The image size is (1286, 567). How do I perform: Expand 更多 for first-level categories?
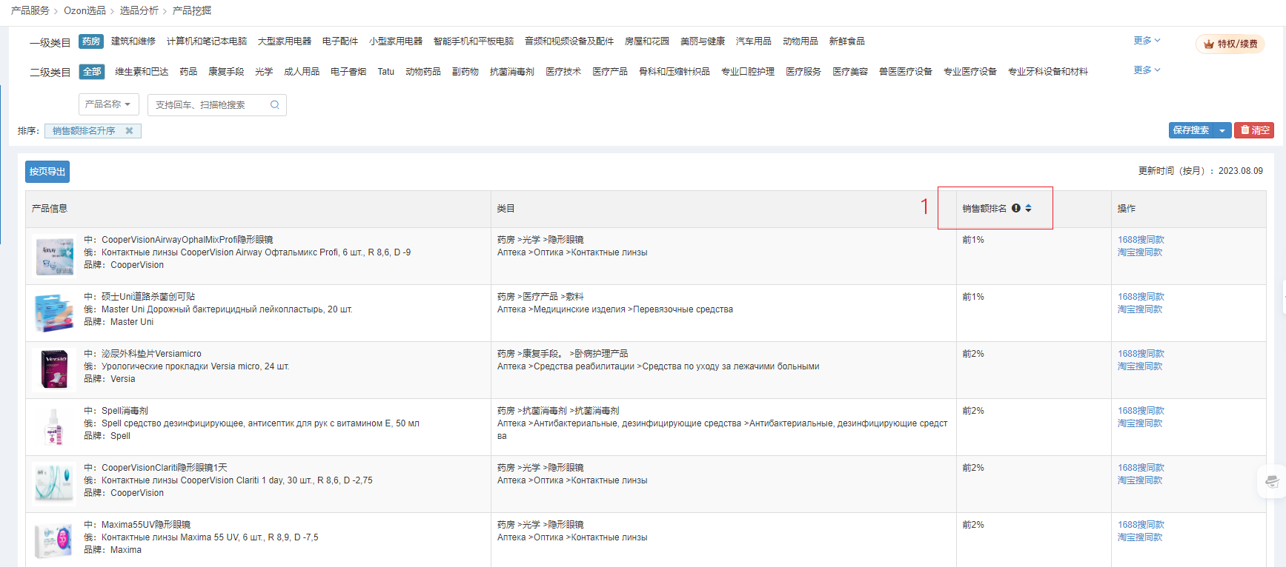point(1147,41)
